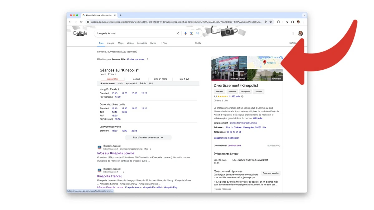Click the 'Site Web' button in the Kinepolis panel
This screenshot has width=374, height=210.
click(219, 91)
